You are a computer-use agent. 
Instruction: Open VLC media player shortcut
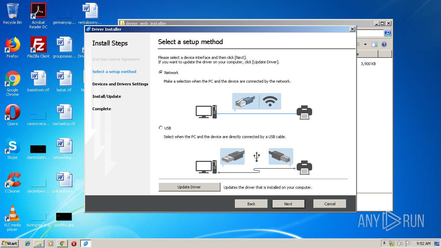coord(12,218)
